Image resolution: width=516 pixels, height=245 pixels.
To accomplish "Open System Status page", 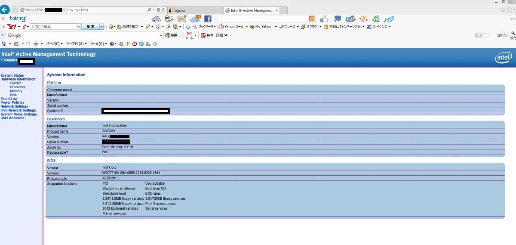I will (12, 76).
